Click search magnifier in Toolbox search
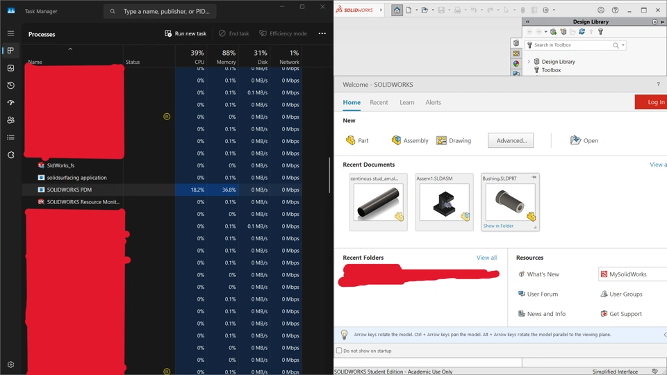This screenshot has height=375, width=667. (x=616, y=45)
